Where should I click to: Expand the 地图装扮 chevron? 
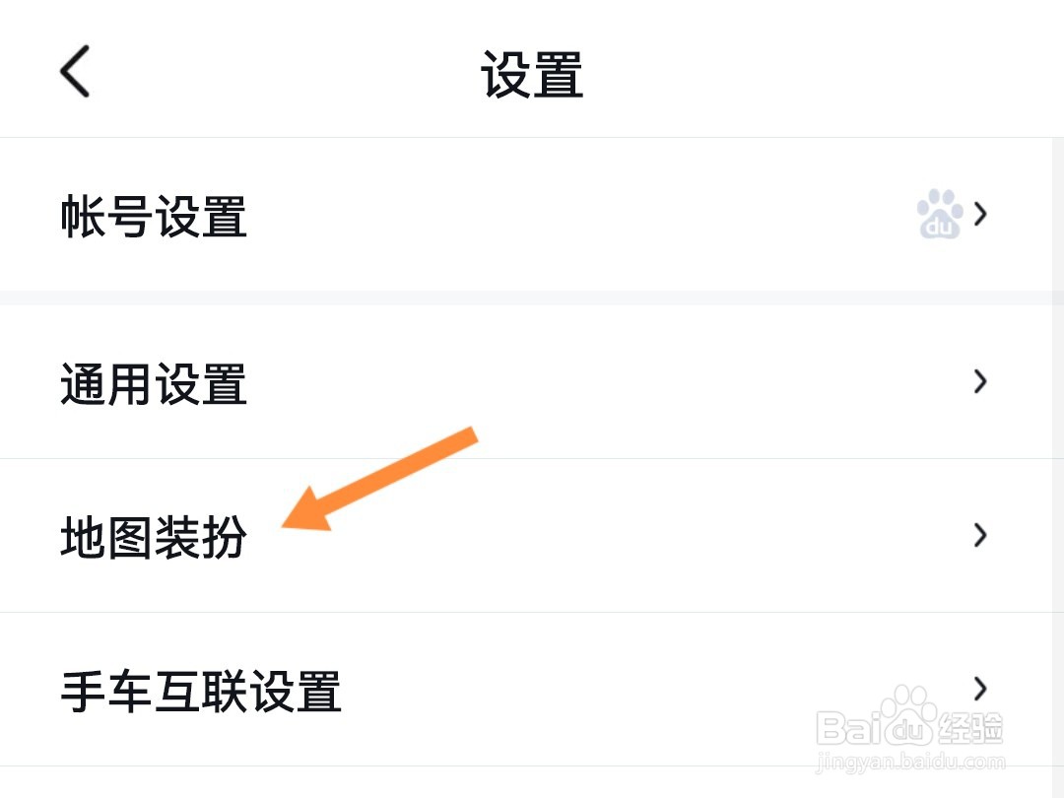980,535
